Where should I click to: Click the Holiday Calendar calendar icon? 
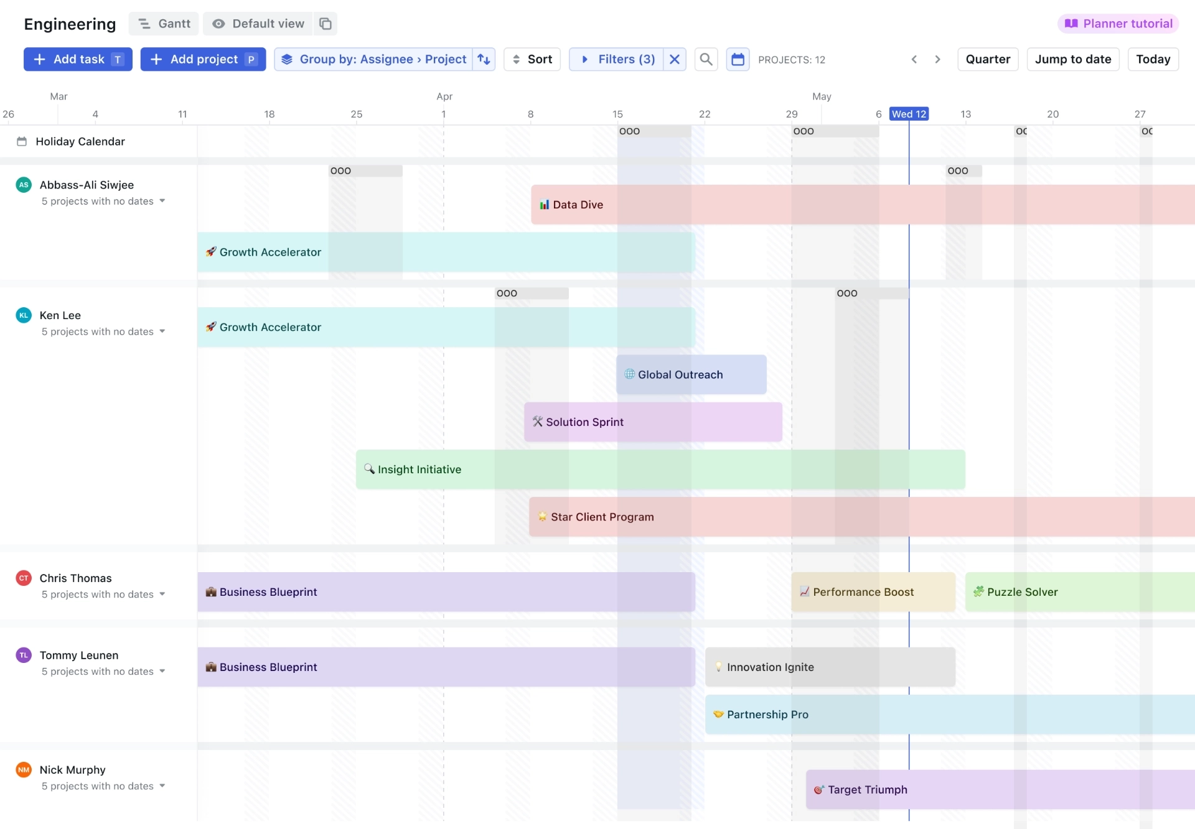[x=22, y=141]
